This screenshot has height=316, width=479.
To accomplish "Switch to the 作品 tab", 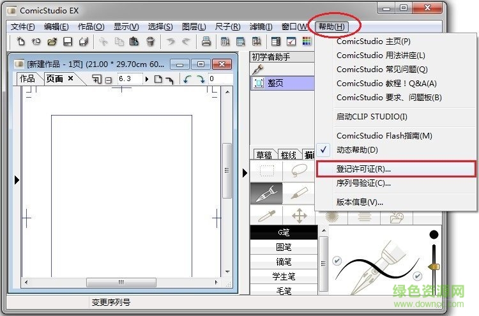I will point(27,79).
